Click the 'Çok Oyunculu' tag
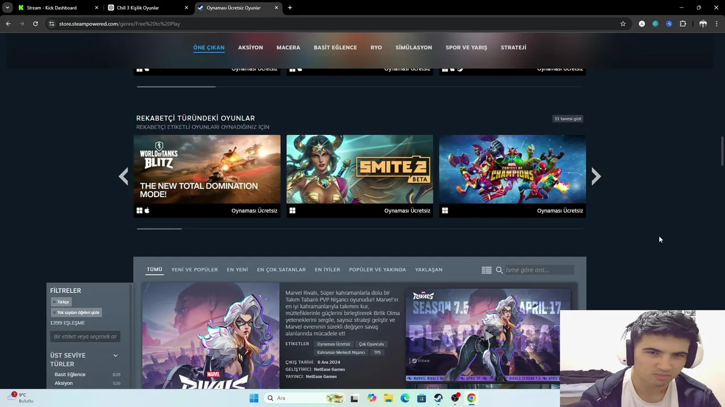 (x=372, y=344)
